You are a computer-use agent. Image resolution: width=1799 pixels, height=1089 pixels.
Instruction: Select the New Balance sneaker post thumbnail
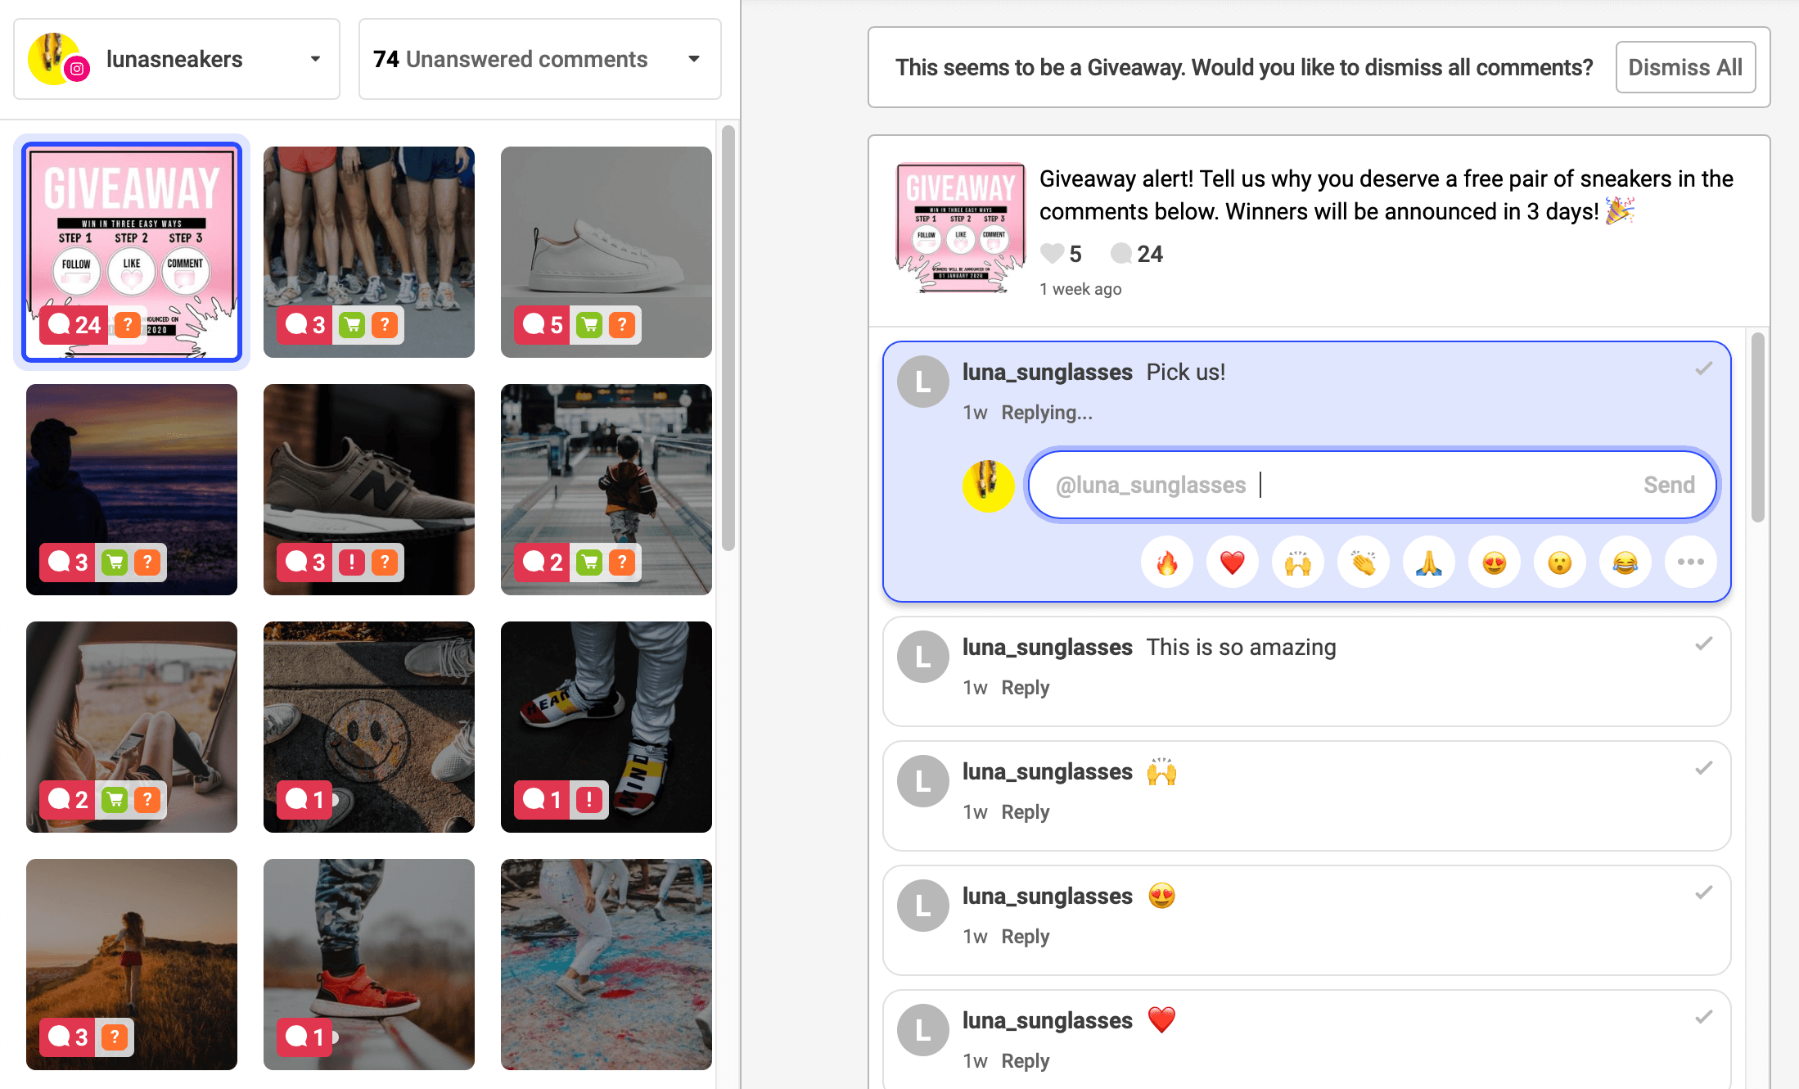point(369,490)
